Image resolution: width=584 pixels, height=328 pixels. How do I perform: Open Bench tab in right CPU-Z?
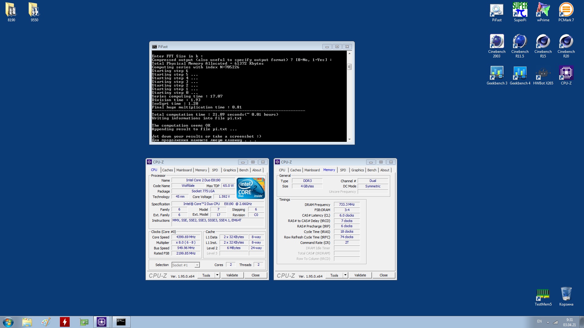pyautogui.click(x=372, y=170)
